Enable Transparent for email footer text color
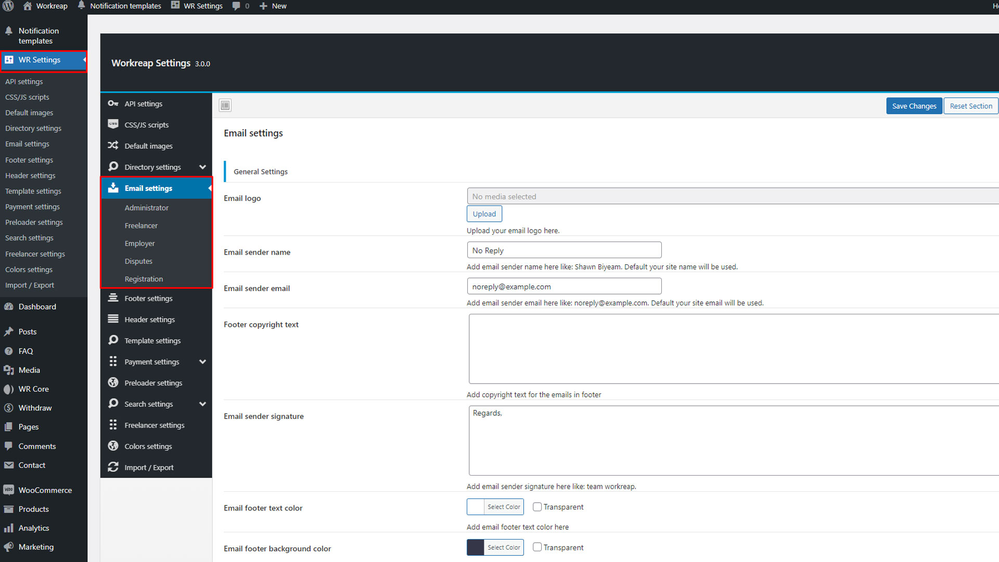 (x=537, y=507)
